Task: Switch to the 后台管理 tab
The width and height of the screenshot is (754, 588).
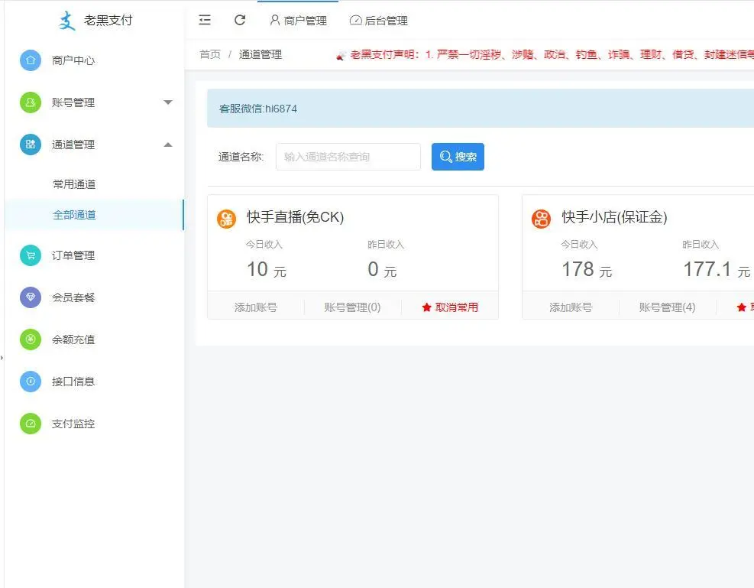Action: point(379,21)
